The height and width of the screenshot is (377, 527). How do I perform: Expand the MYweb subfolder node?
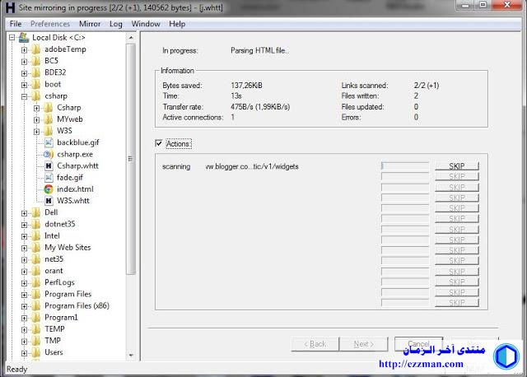click(37, 119)
